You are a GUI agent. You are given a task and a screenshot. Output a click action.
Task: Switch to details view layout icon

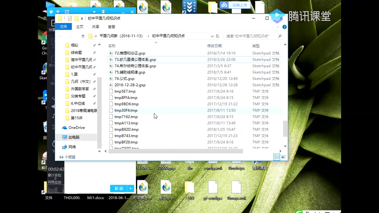tap(277, 157)
